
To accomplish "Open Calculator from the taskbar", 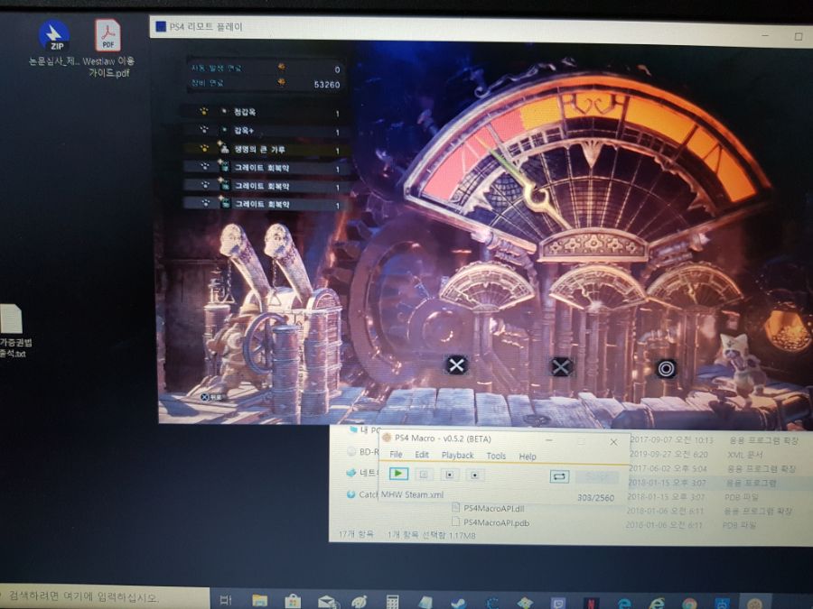I will [393, 602].
